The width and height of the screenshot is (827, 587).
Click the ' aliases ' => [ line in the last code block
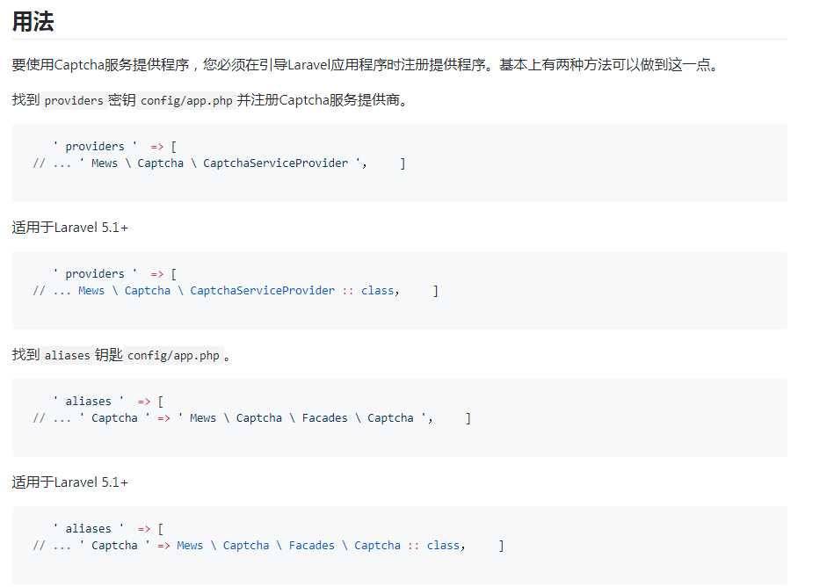coord(108,528)
